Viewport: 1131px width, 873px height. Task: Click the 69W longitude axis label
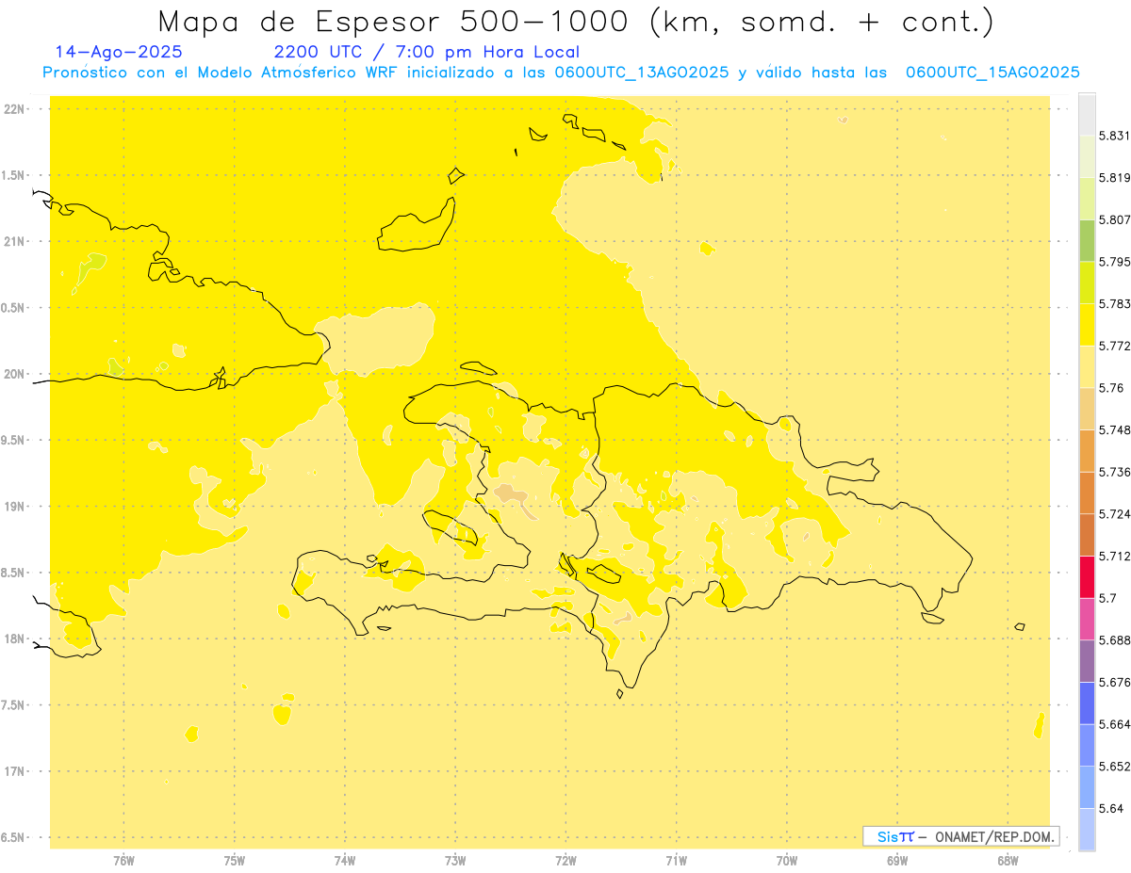[897, 861]
